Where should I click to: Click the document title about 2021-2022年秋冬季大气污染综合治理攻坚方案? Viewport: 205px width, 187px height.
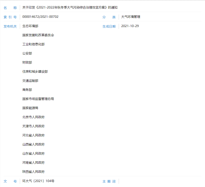[x=70, y=7]
